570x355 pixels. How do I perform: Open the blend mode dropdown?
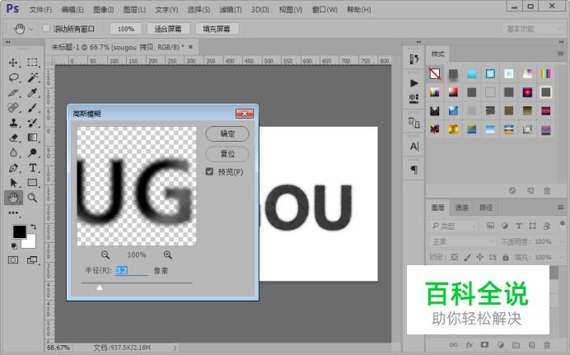coord(462,241)
